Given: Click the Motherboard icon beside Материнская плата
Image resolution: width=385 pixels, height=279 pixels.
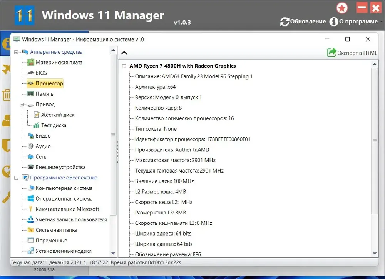Looking at the screenshot, I should [30, 62].
